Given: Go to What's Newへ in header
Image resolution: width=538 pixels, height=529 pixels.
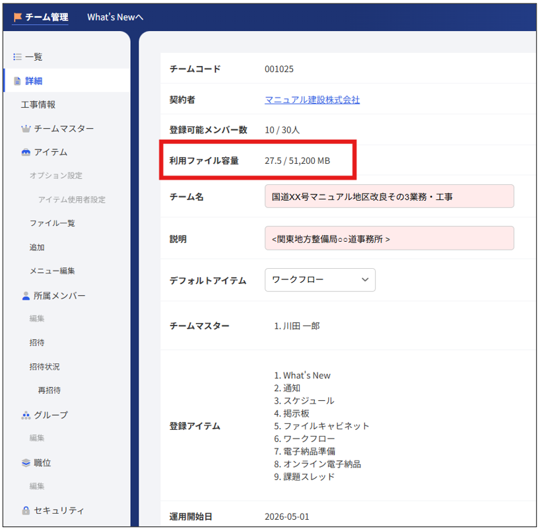Looking at the screenshot, I should click(116, 17).
